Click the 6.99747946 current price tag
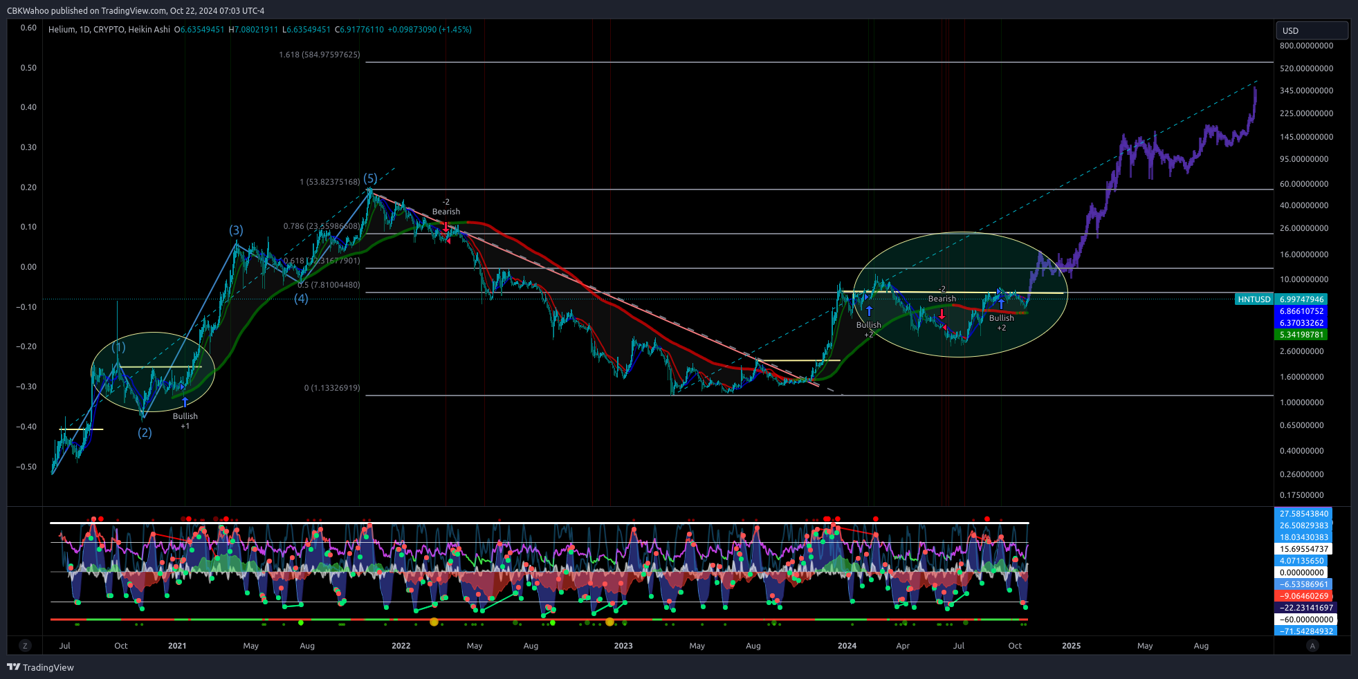 point(1302,299)
